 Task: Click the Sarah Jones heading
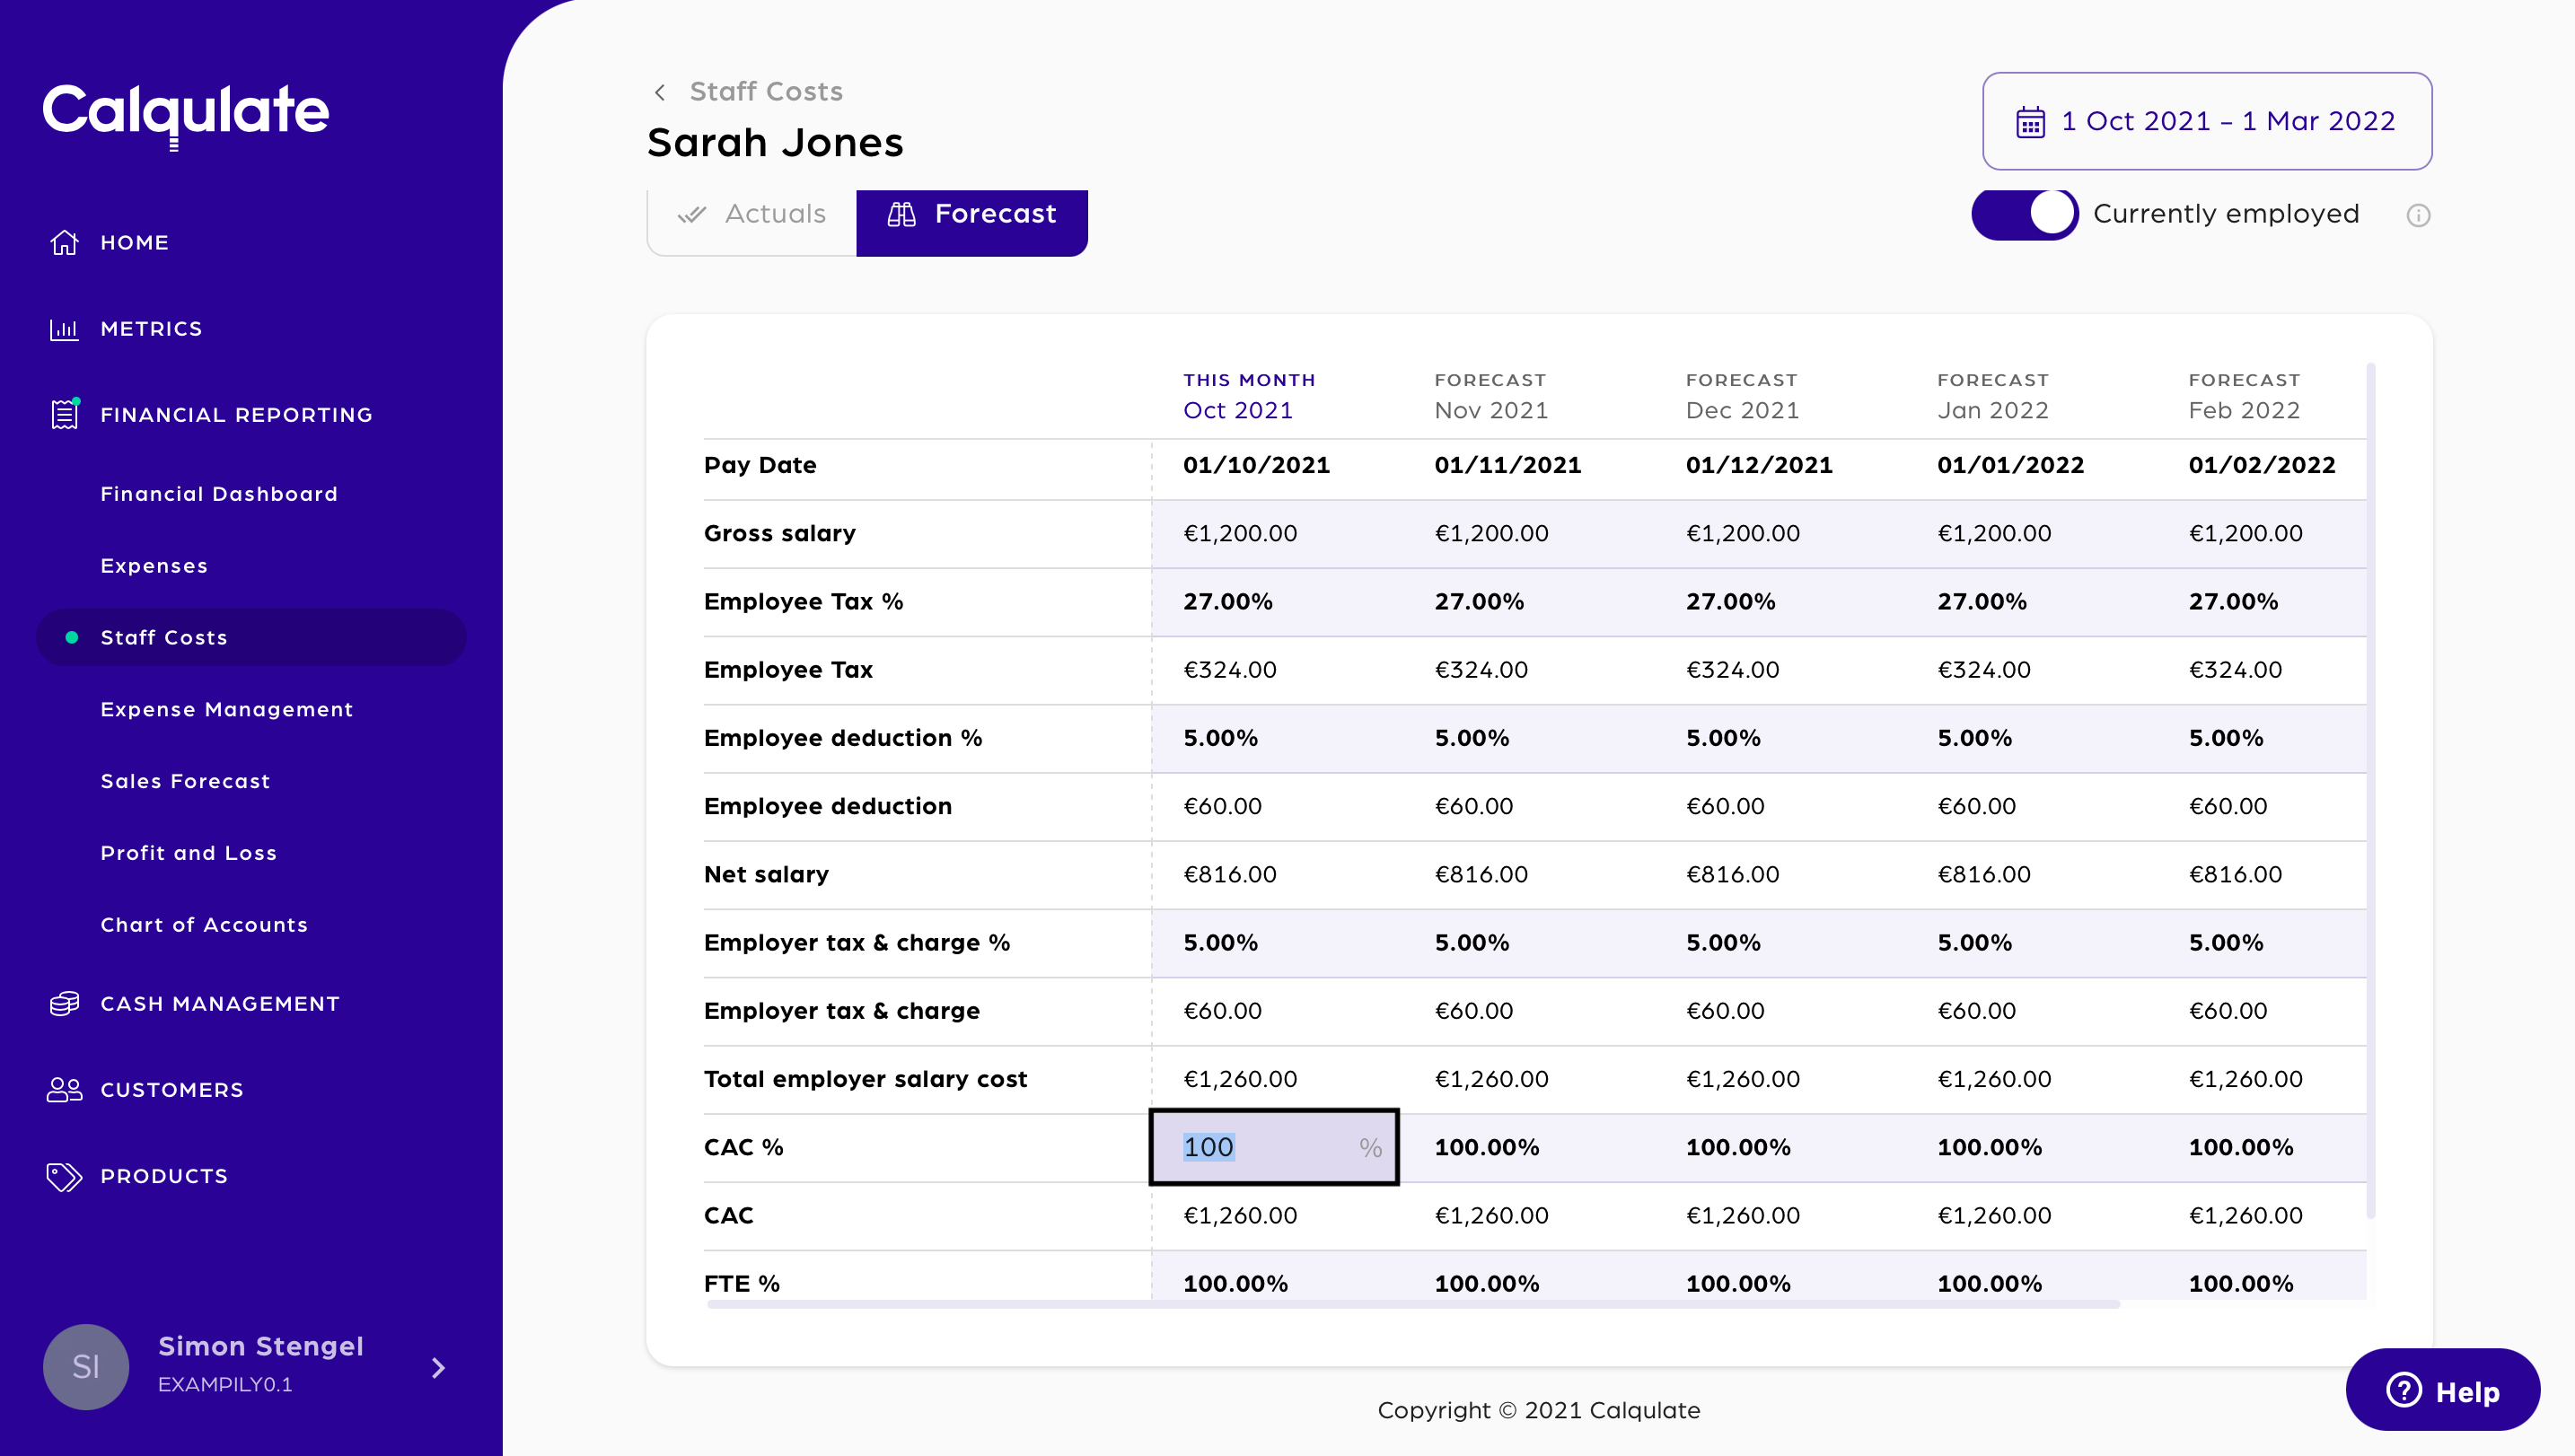point(775,143)
